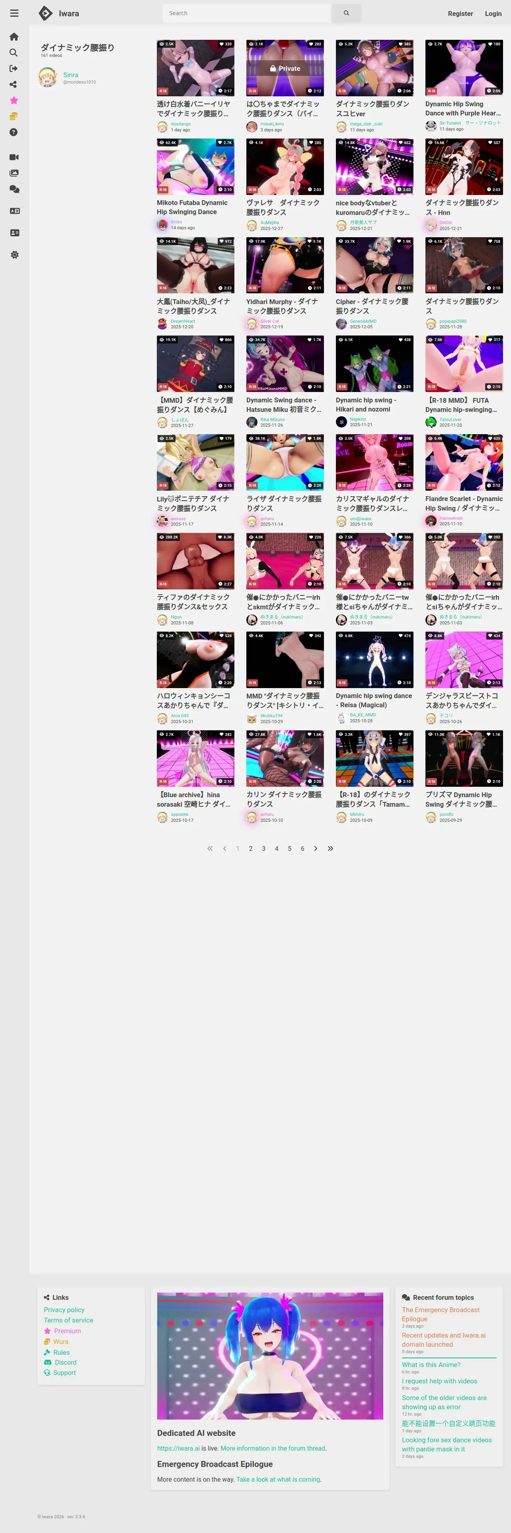Click the sidebar sign-in arrow icon

click(14, 68)
